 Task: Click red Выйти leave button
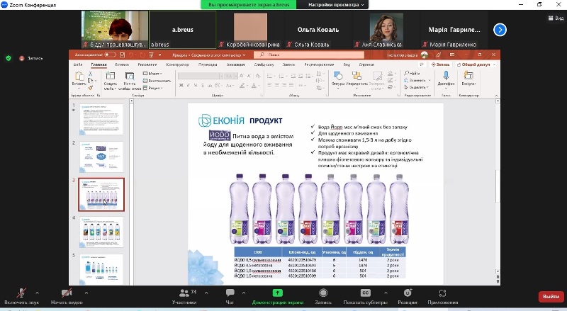click(551, 297)
